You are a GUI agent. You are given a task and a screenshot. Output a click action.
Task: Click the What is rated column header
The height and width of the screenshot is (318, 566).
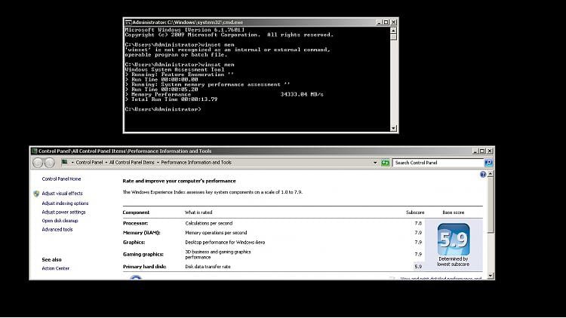pyautogui.click(x=198, y=213)
